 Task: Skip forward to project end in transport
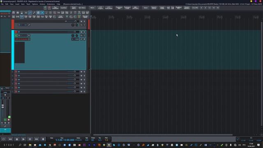click(x=37, y=139)
